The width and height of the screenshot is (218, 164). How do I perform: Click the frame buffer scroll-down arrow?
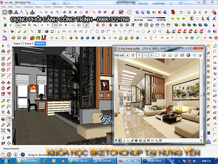point(201,136)
